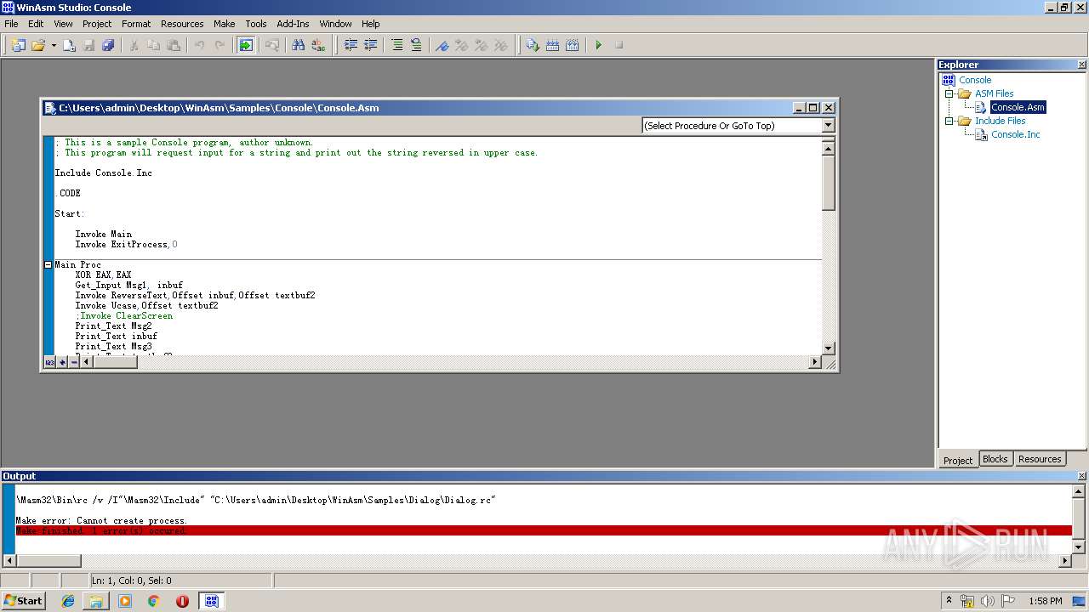Click the Copy toolbar icon
The image size is (1089, 612).
(x=153, y=45)
